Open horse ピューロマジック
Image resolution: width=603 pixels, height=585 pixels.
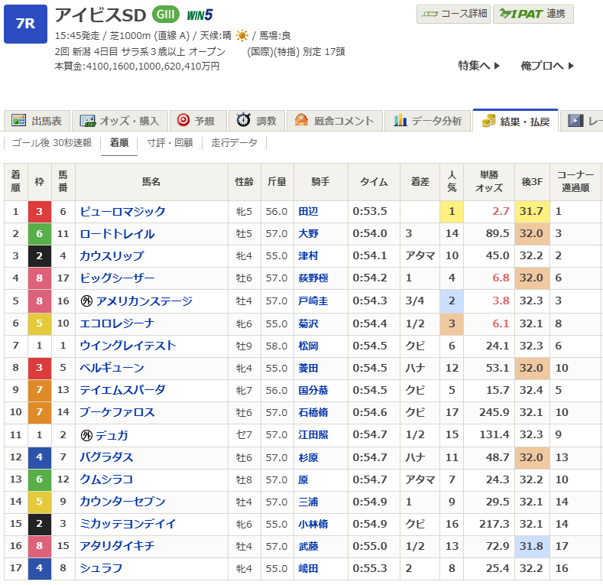[122, 211]
